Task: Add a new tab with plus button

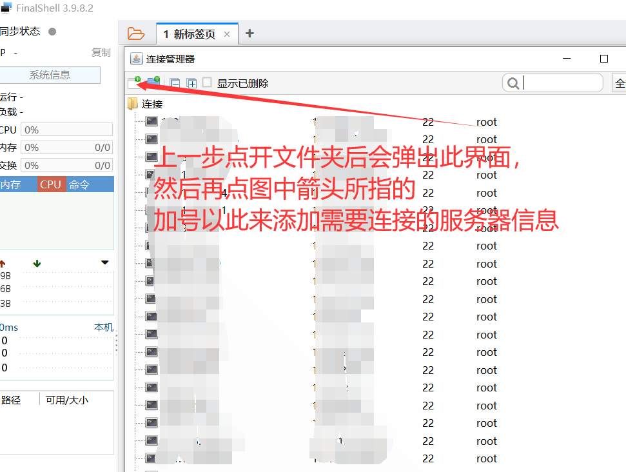Action: pyautogui.click(x=249, y=34)
